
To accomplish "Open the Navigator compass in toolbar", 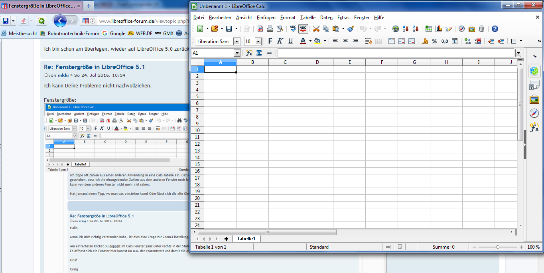I will coord(462,29).
